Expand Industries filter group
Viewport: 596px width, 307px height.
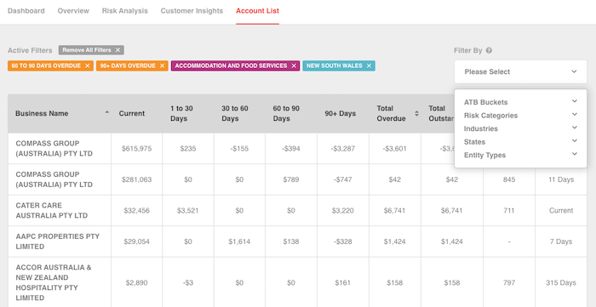click(x=575, y=128)
